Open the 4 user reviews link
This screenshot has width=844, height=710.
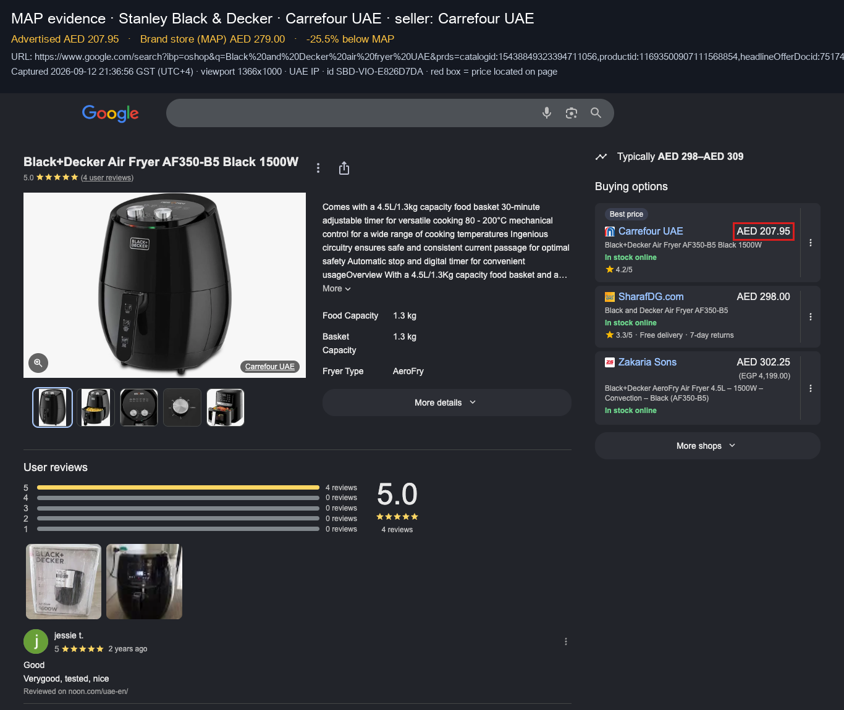click(x=107, y=178)
